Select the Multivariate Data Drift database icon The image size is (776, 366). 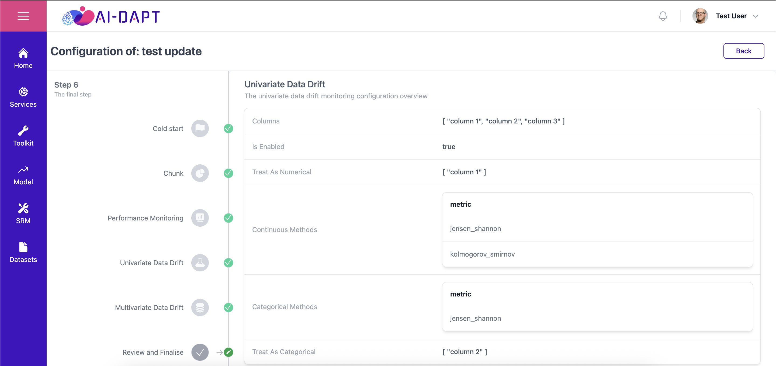(200, 307)
